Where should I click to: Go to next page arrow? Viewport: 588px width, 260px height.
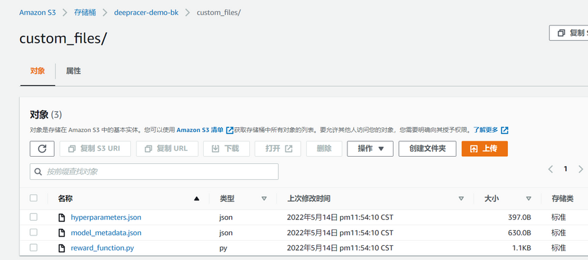[x=581, y=169]
